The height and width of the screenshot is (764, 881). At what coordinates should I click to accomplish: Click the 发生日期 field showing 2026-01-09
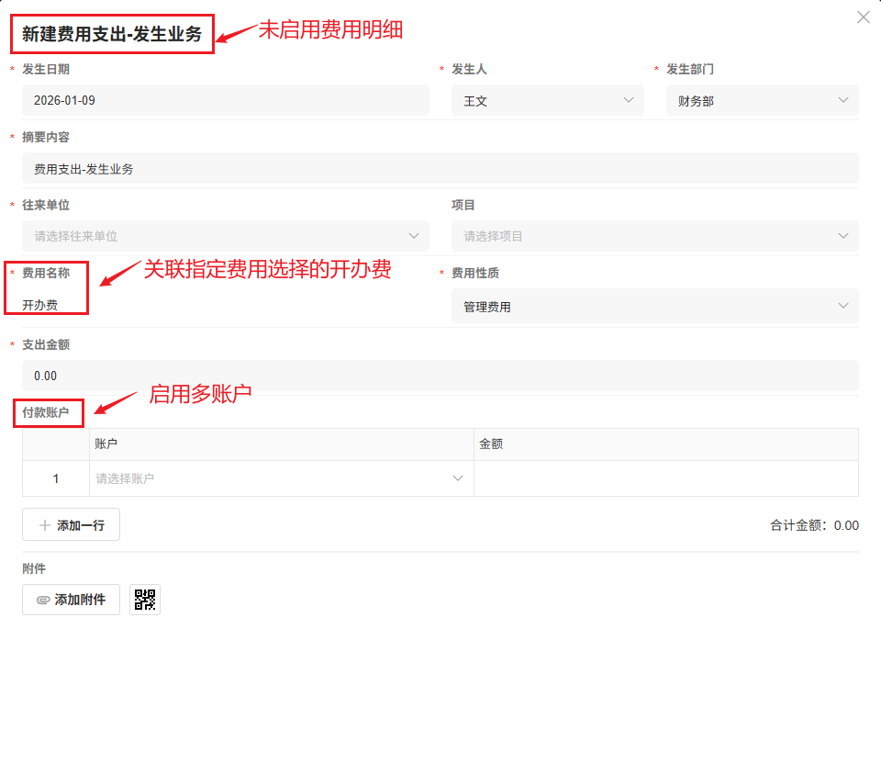click(x=225, y=100)
